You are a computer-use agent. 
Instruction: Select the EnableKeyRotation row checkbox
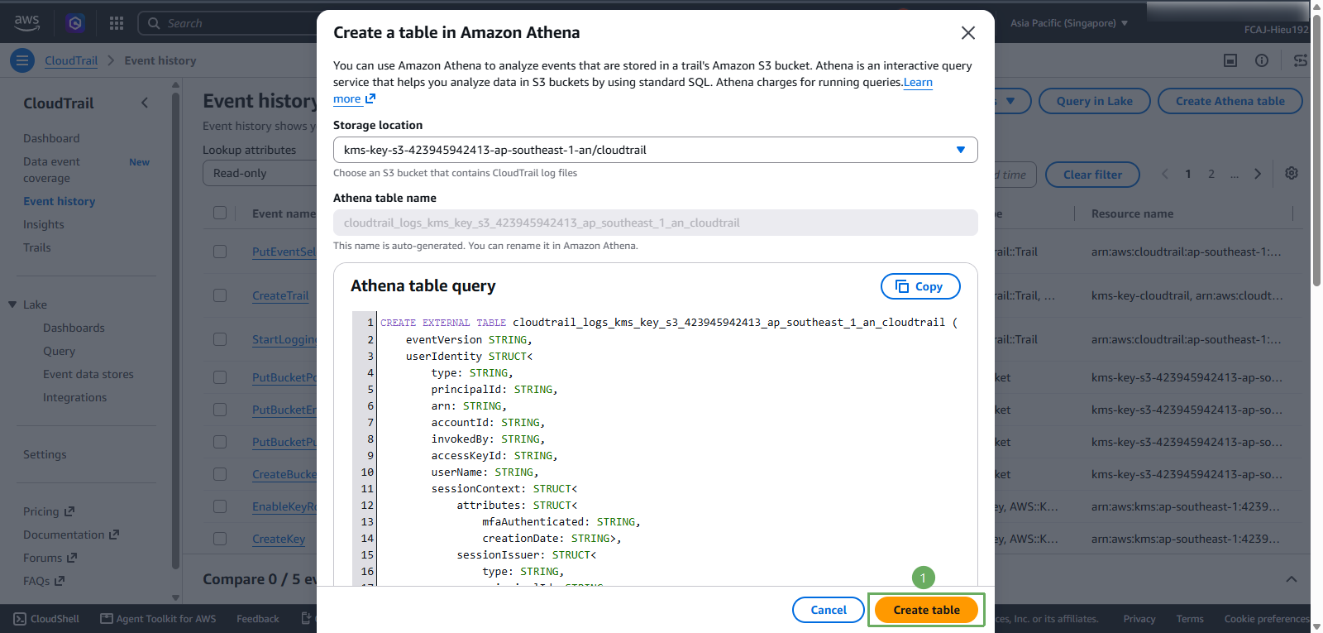tap(220, 506)
